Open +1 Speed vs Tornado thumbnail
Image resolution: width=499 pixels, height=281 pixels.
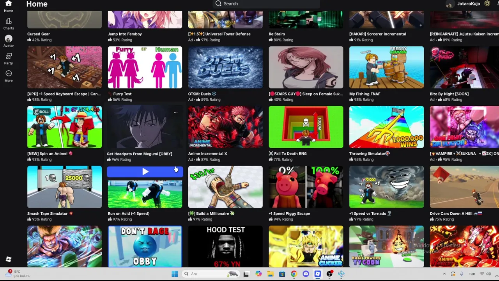tap(386, 187)
